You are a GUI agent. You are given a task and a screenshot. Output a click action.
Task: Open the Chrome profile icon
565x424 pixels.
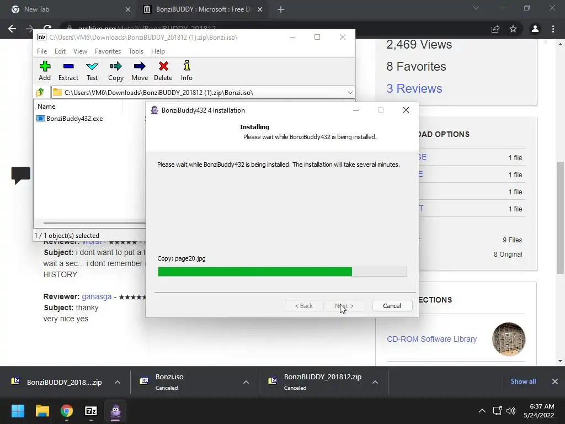coord(535,29)
